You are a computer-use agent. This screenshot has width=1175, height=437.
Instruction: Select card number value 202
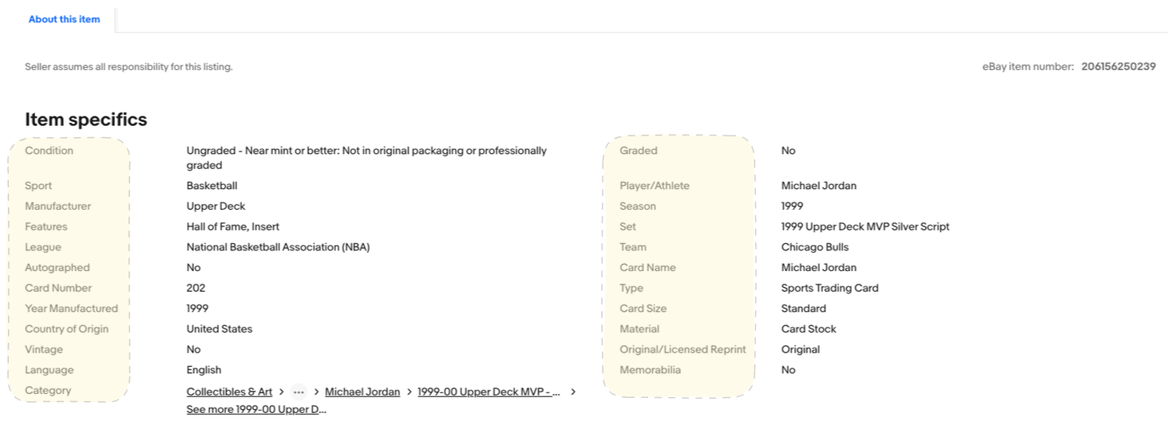click(196, 288)
